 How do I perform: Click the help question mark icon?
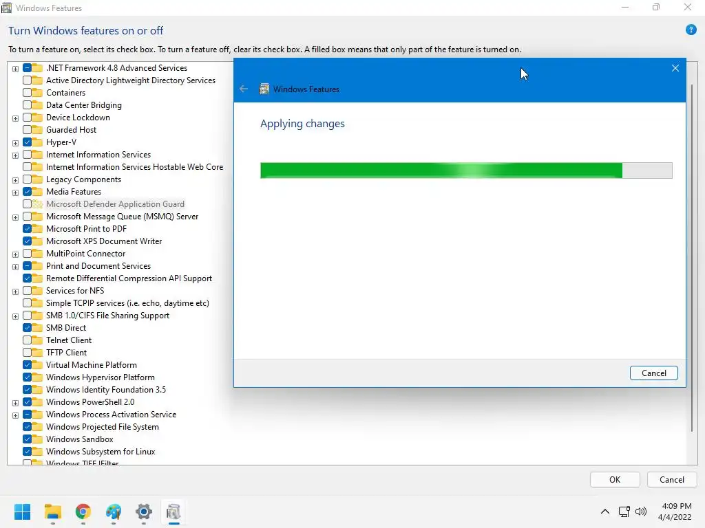click(691, 30)
